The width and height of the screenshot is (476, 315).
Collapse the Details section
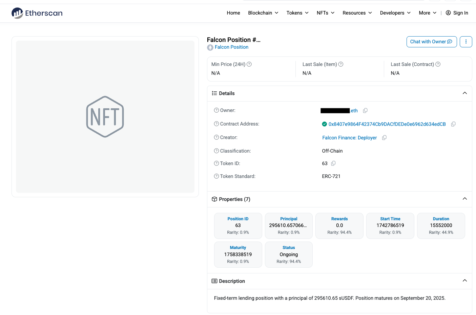(x=465, y=93)
